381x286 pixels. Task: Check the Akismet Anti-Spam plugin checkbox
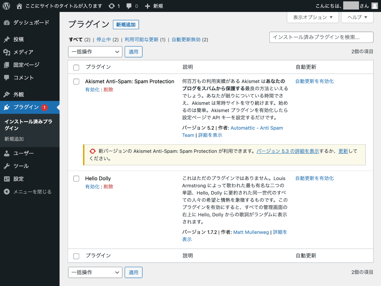pos(76,81)
